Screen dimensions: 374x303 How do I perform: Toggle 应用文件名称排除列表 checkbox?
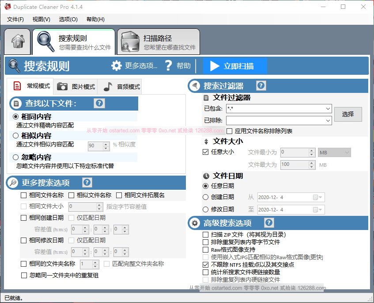[230, 131]
